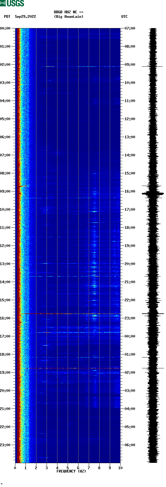This screenshot has width=166, height=487.
Task: Click the 16:00 PDT time label
Action: click(5, 318)
